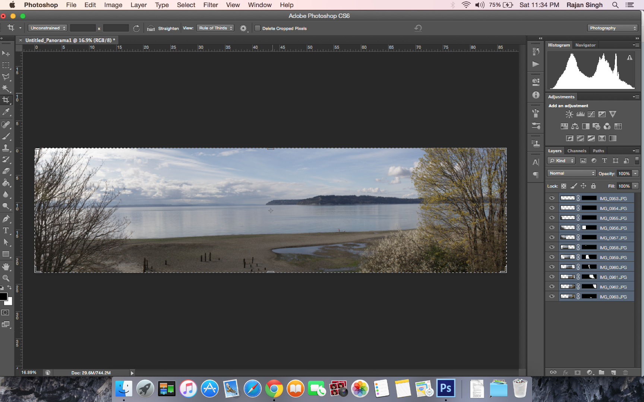Select the Eraser tool
Viewport: 644px width, 402px height.
coord(6,171)
